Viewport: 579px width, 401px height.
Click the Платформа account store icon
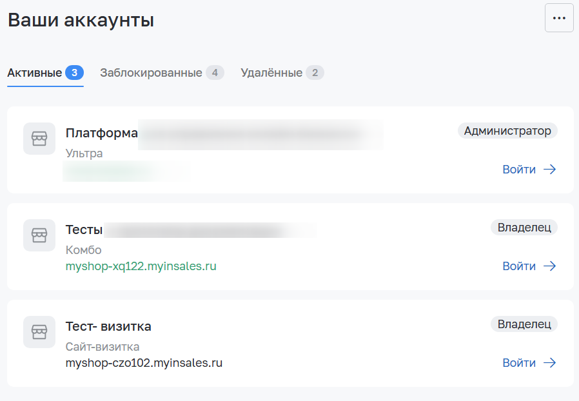[x=39, y=139]
